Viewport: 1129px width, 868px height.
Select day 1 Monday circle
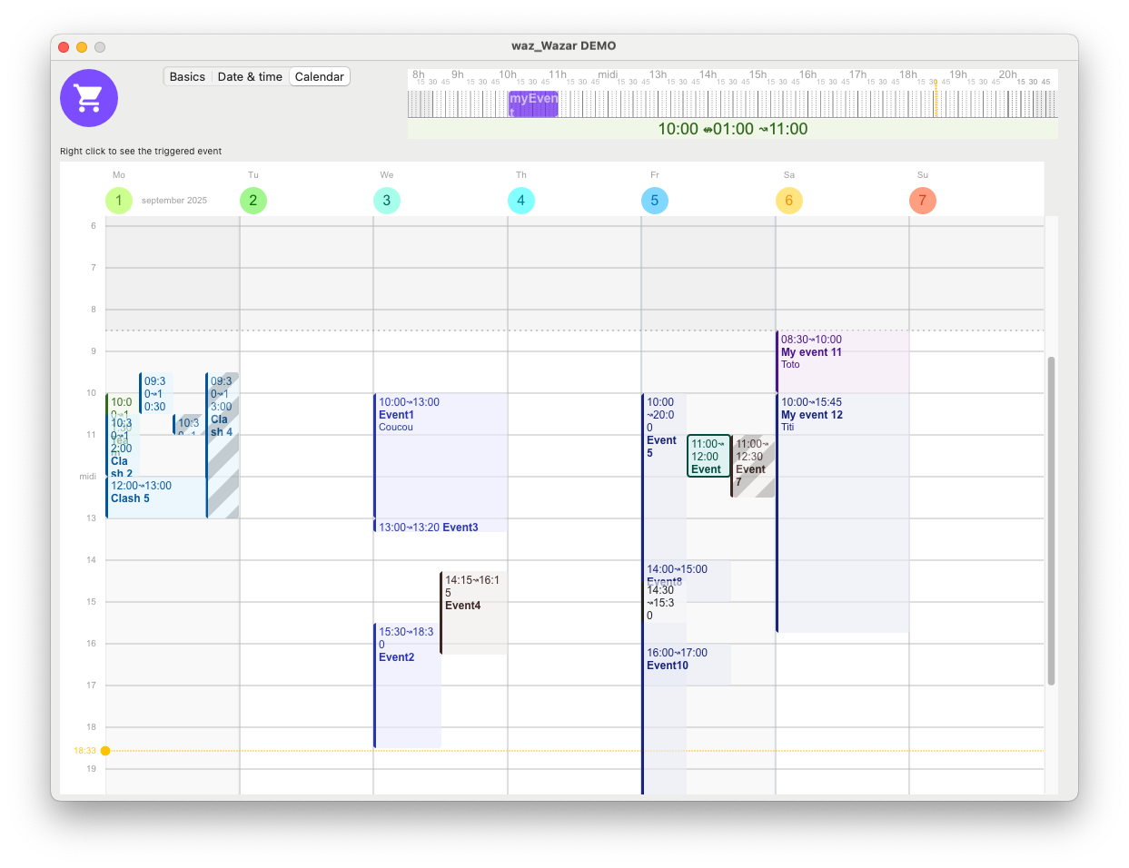[119, 201]
